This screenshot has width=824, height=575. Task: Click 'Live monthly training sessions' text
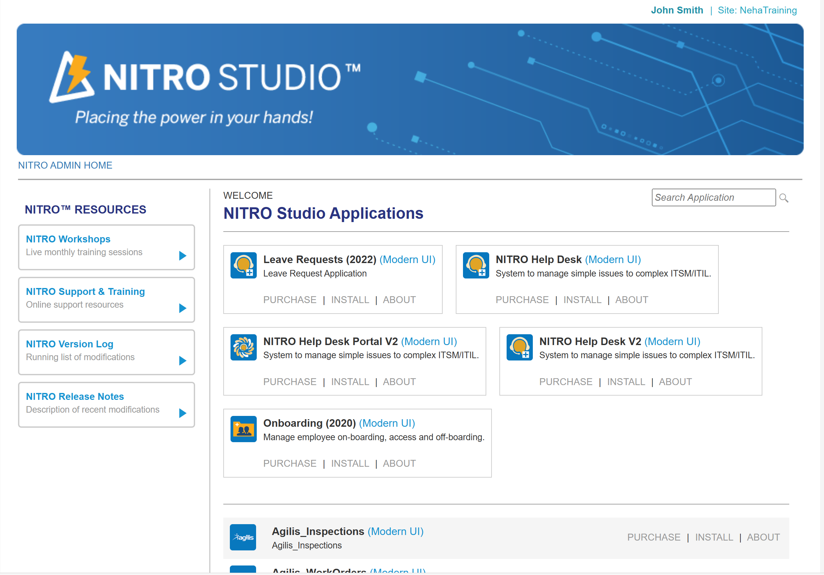84,252
